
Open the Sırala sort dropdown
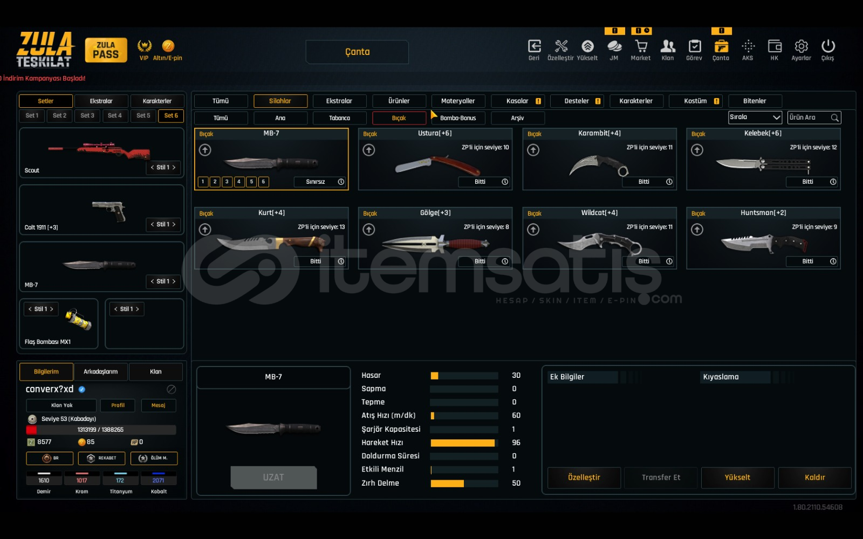click(x=755, y=118)
